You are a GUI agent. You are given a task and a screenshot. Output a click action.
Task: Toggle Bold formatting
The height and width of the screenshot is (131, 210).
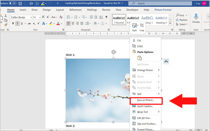(x=13, y=23)
